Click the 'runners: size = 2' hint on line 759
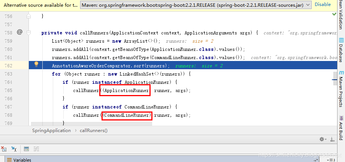 coord(190,41)
